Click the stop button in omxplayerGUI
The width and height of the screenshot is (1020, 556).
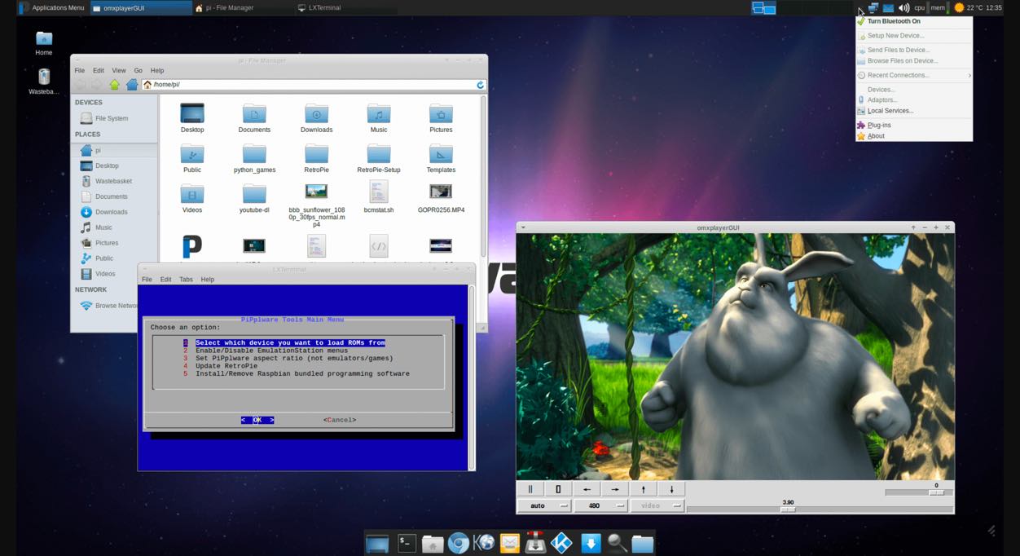(x=558, y=489)
